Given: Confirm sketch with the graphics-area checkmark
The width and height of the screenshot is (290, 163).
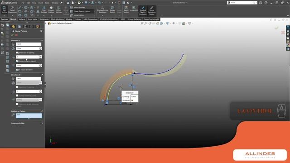Looking at the screenshot, I should (276, 28).
